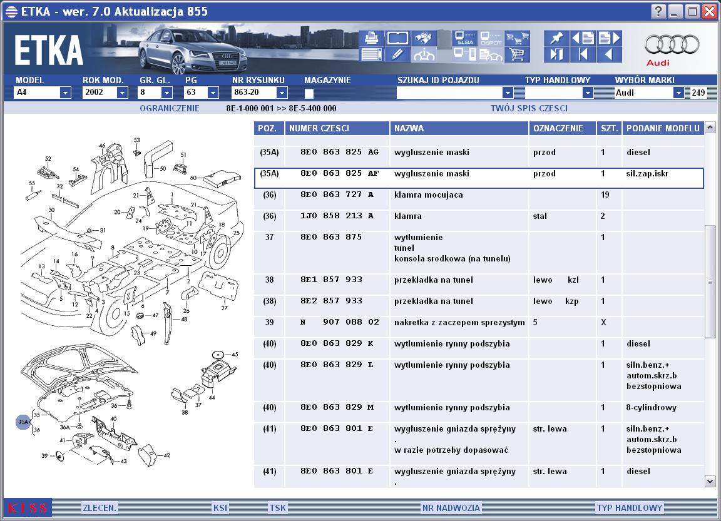Image resolution: width=721 pixels, height=521 pixels.
Task: Expand the NR RYSUNKU 863-20 dropdown
Action: pyautogui.click(x=282, y=93)
